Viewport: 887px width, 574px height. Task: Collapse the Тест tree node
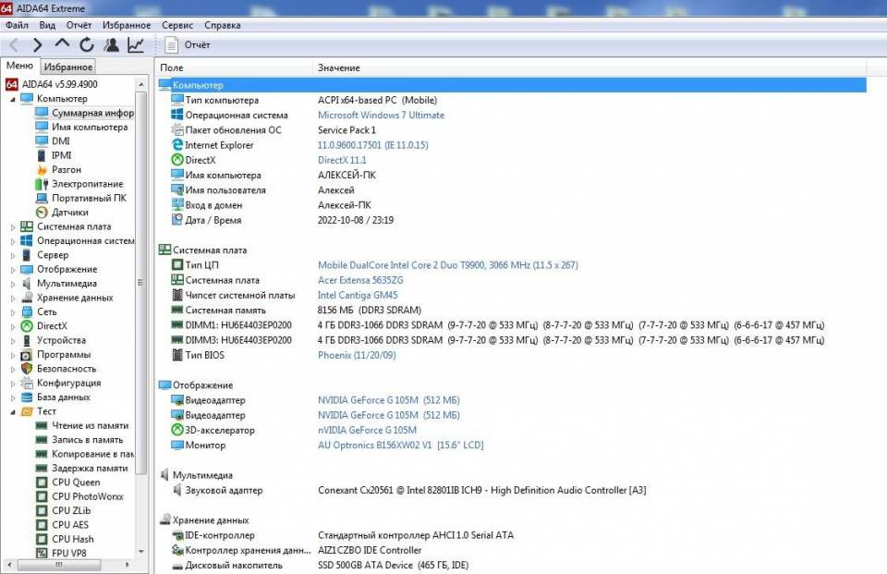(x=13, y=412)
